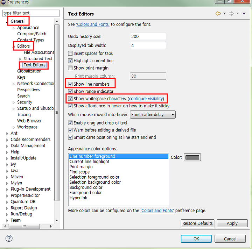The height and width of the screenshot is (249, 252).
Task: Select Perspectives tree item
Action: [x=28, y=90]
